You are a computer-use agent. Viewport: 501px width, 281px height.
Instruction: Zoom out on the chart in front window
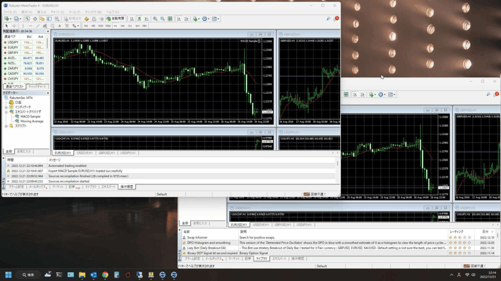tap(162, 19)
